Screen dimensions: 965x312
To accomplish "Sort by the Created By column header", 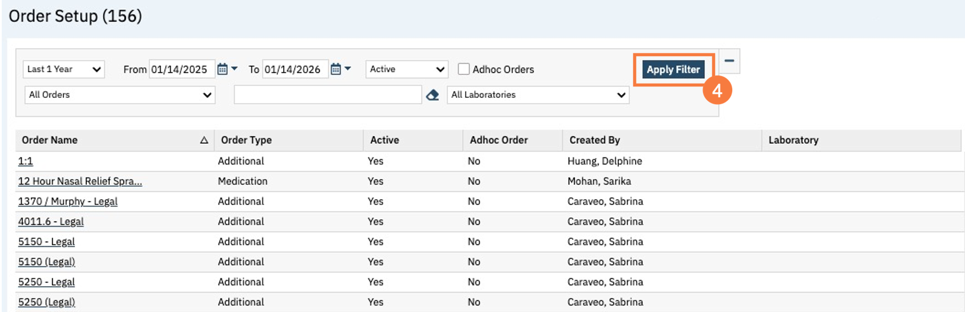I will 594,140.
